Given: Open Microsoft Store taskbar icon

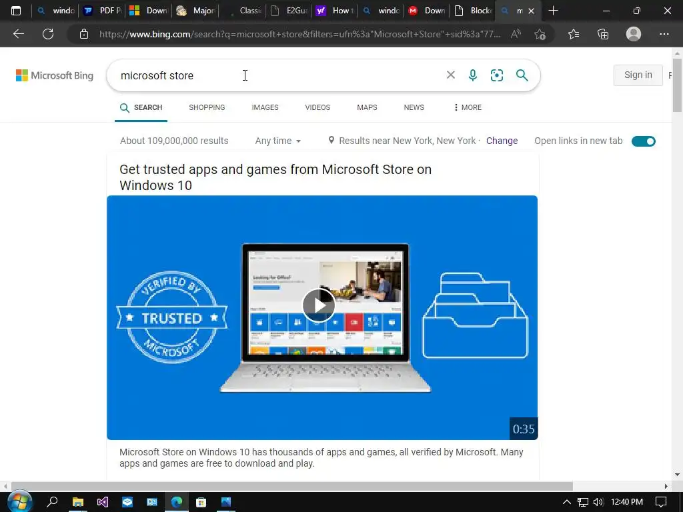Looking at the screenshot, I should tap(201, 502).
